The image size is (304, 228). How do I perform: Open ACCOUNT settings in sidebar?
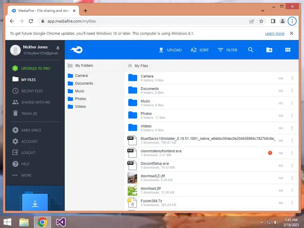(x=25, y=141)
